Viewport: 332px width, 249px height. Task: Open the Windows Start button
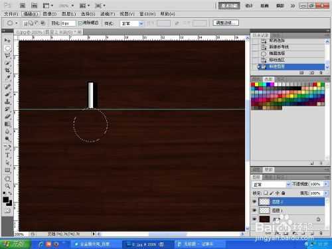click(15, 244)
